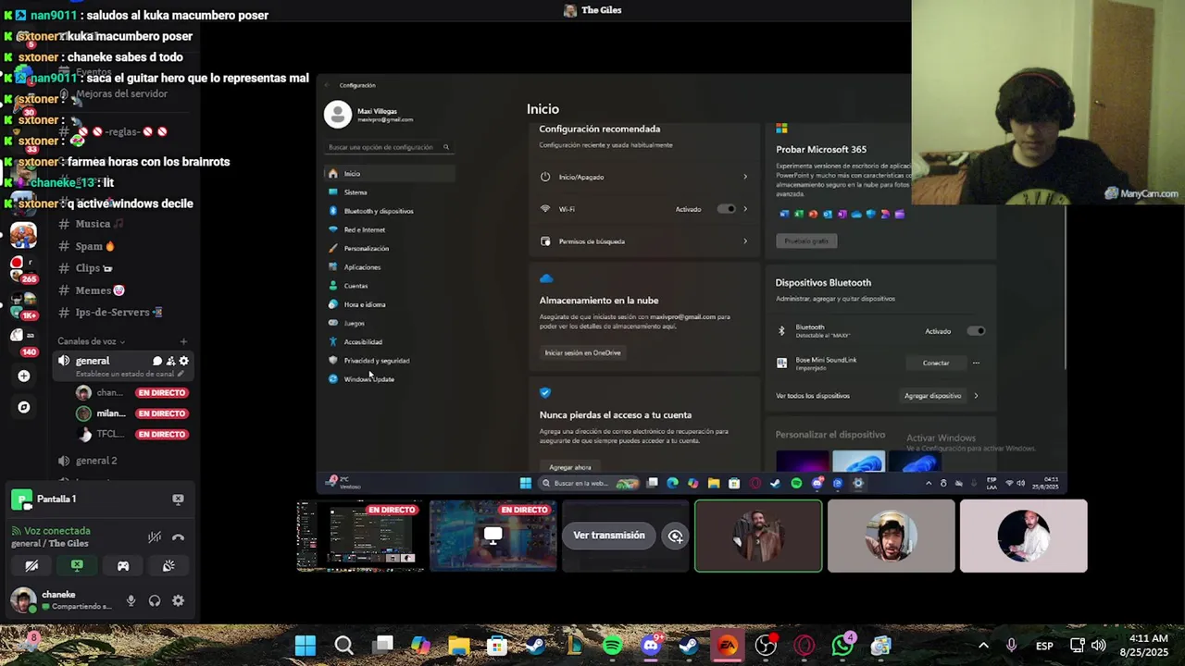Show hidden system tray icons
The width and height of the screenshot is (1185, 666).
(983, 646)
